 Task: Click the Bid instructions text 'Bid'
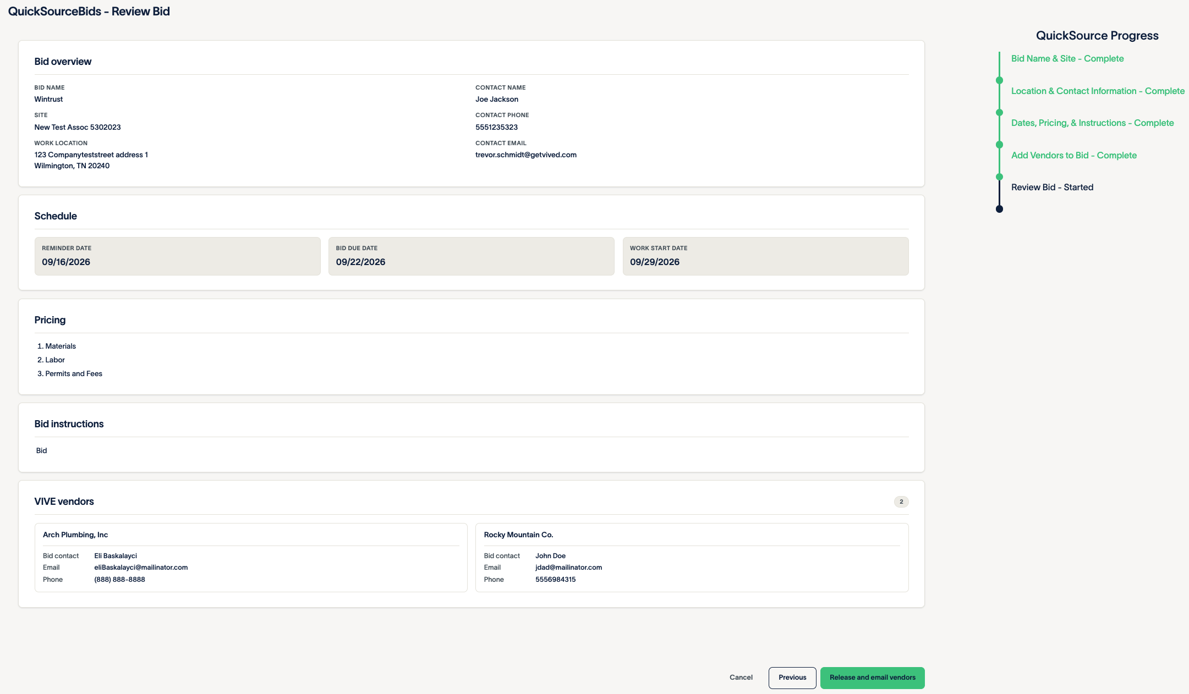click(x=41, y=451)
